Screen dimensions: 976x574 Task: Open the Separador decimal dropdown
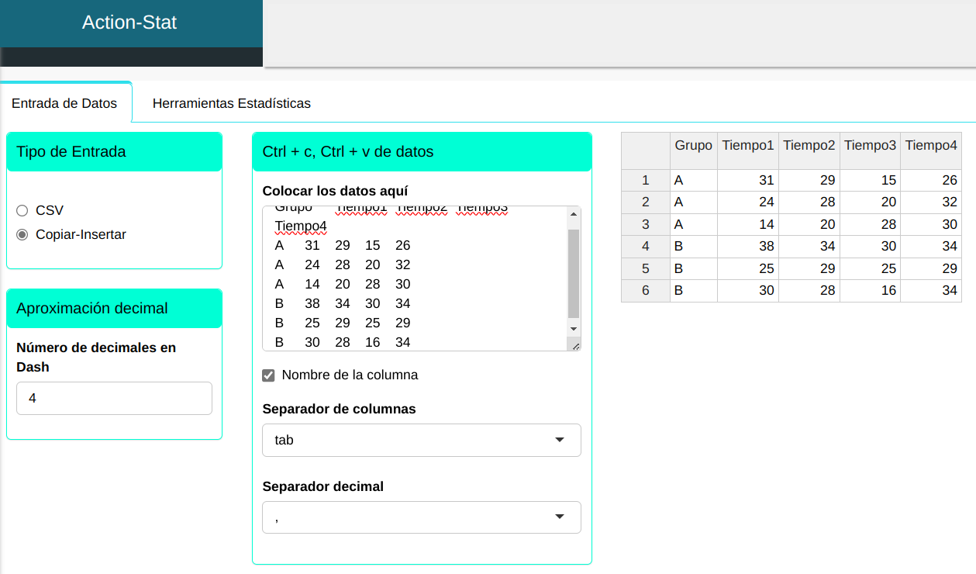[422, 517]
